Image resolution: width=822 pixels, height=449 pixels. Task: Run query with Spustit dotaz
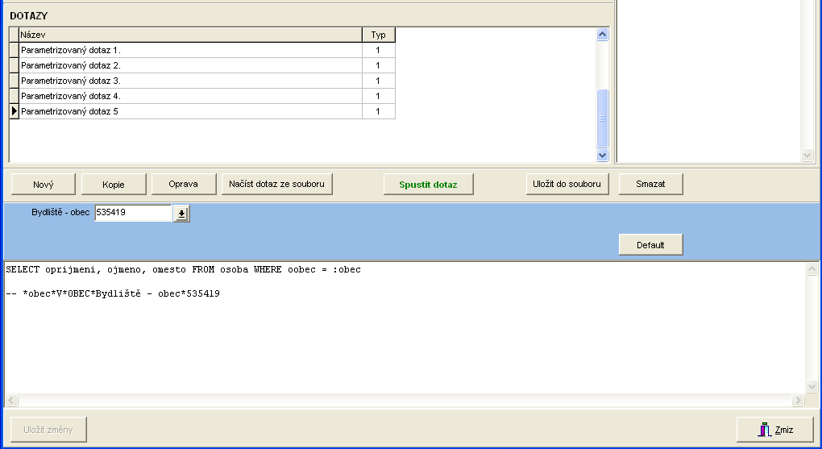[x=428, y=185]
